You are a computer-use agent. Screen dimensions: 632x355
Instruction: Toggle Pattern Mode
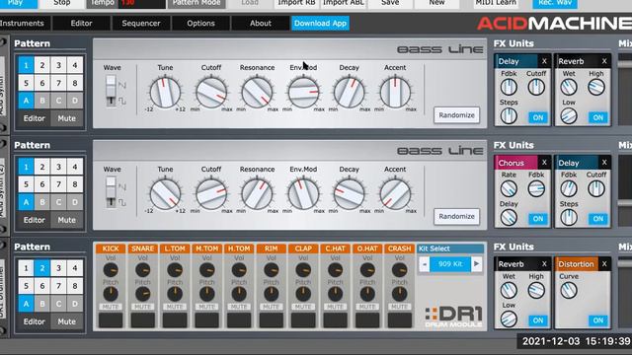(197, 3)
